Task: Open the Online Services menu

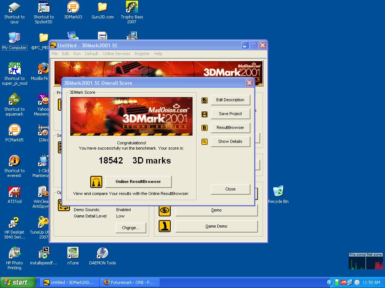Action: pyautogui.click(x=117, y=54)
